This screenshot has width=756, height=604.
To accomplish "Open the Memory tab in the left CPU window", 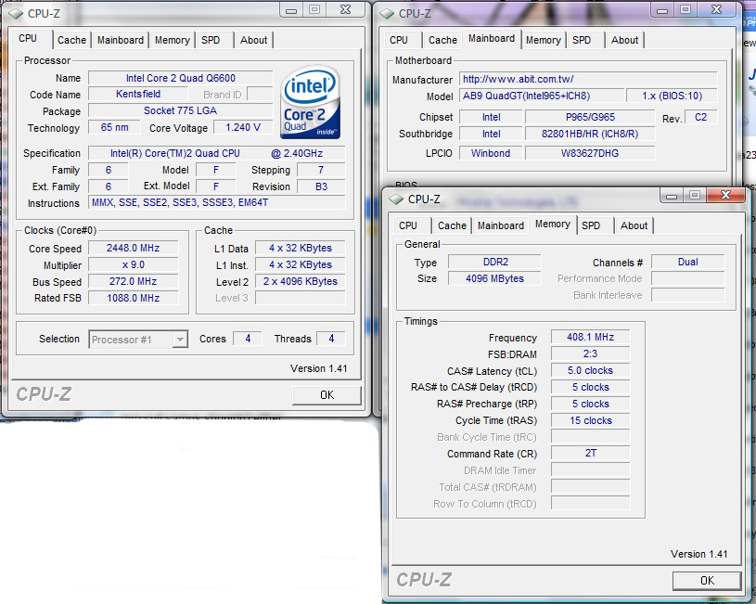I will [173, 40].
